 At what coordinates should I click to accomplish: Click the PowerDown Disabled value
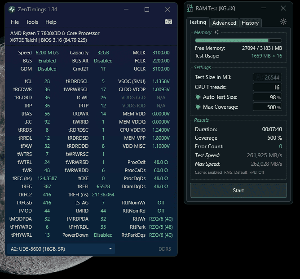tap(103, 235)
